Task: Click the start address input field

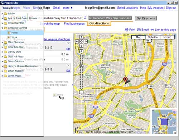Action: 59,18
